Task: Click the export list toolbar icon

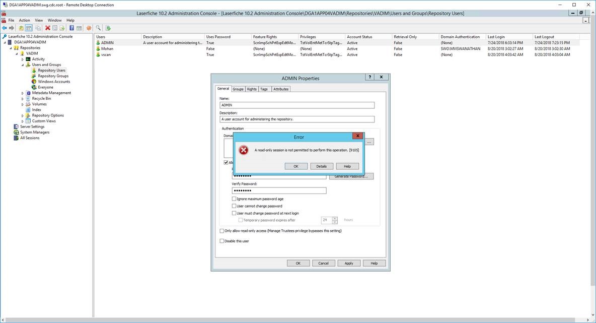Action: (x=62, y=28)
